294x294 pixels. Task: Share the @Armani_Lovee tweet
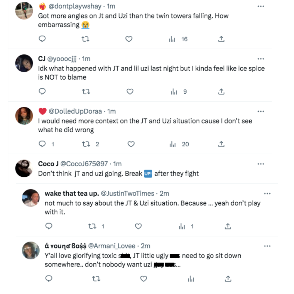tap(228, 279)
